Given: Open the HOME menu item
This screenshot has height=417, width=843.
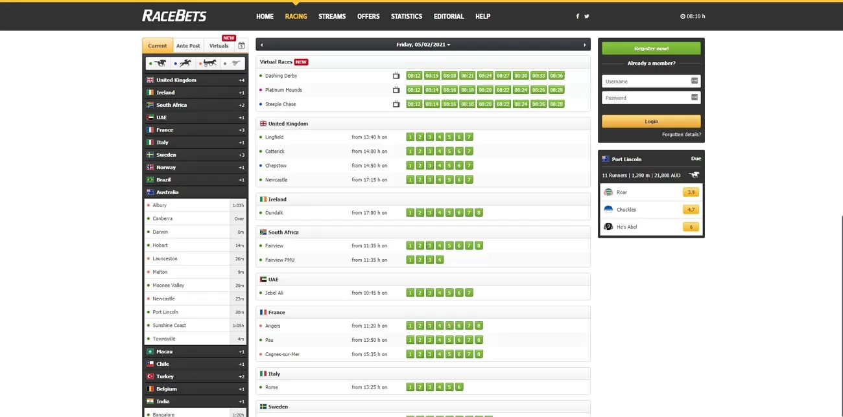Looking at the screenshot, I should click(x=265, y=16).
